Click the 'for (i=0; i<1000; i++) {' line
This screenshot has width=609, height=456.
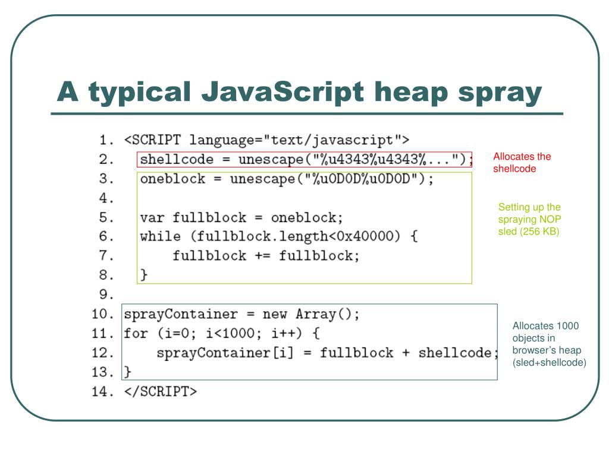coord(222,334)
